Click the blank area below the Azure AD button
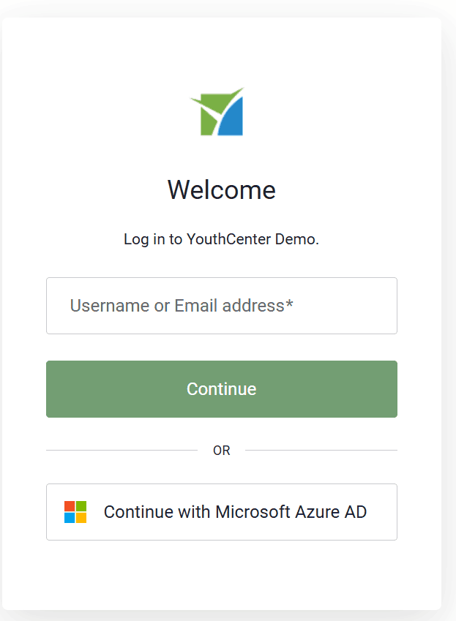 coord(221,574)
